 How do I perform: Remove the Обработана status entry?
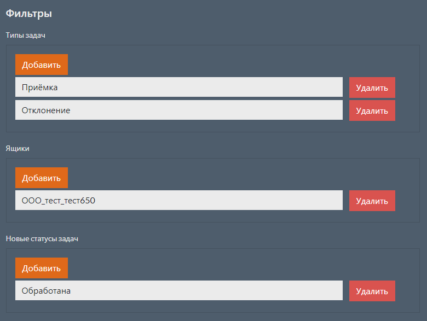(372, 291)
